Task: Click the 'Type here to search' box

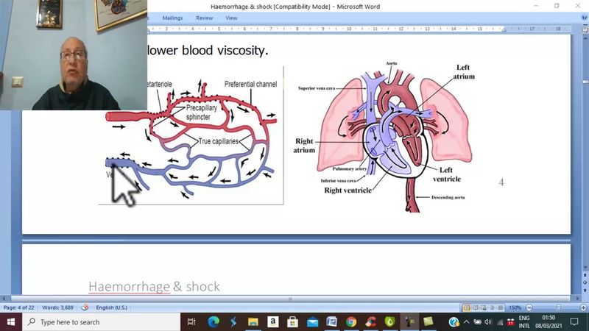Action: click(102, 322)
